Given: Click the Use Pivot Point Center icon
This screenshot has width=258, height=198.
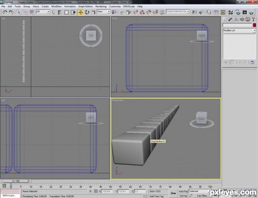Looking at the screenshot, I should point(114,12).
